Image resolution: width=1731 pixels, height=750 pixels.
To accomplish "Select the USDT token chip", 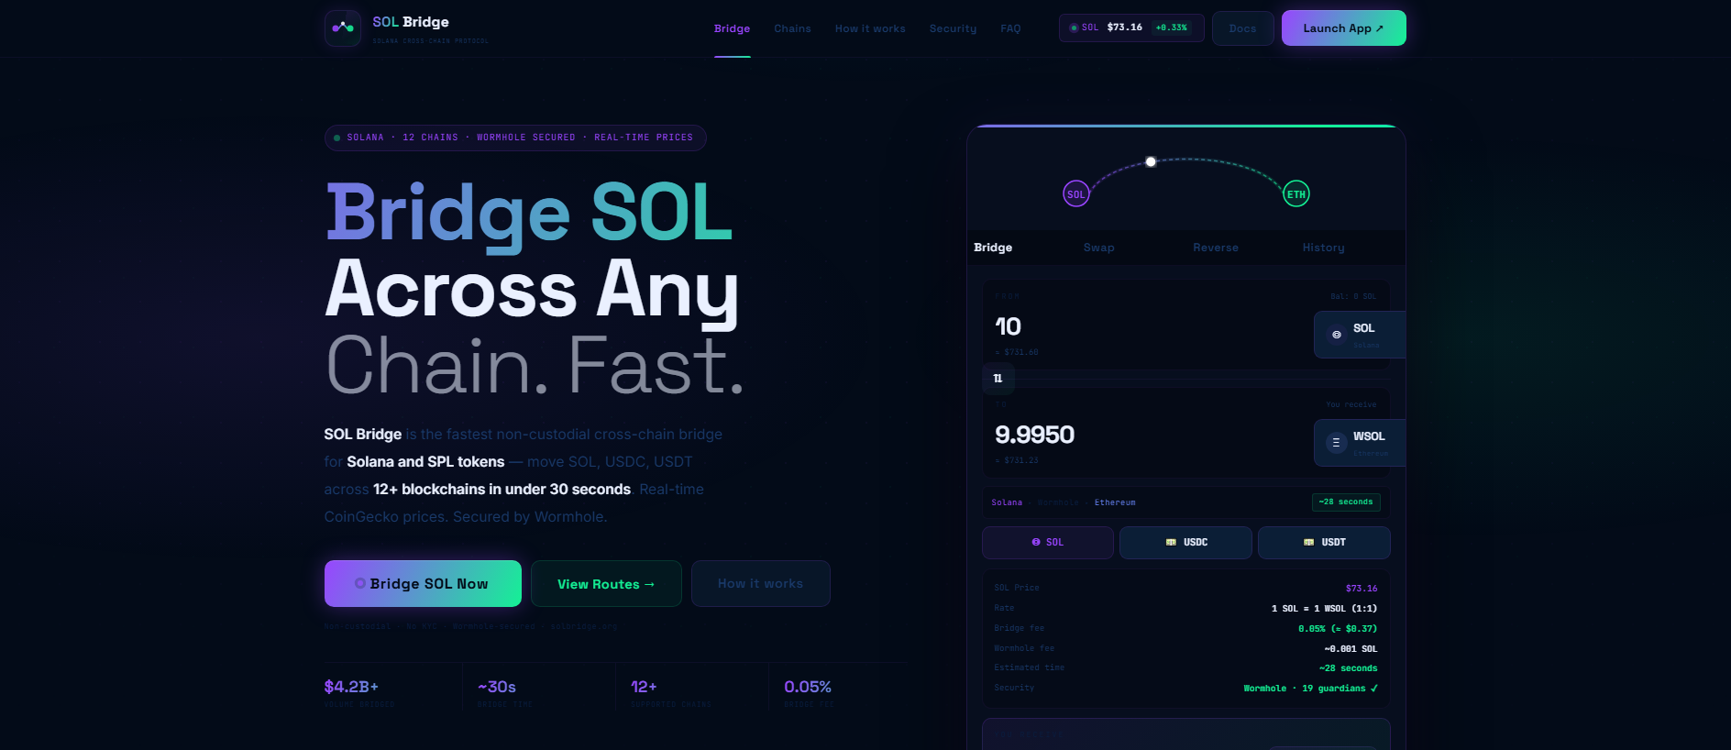I will point(1324,543).
